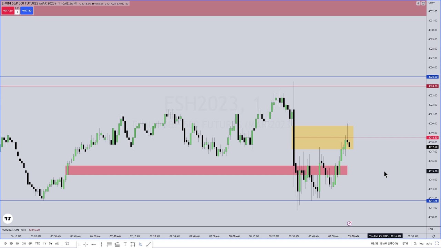This screenshot has width=441, height=248.
Task: Open the lower pane USD currency dropdown
Action: 431,229
